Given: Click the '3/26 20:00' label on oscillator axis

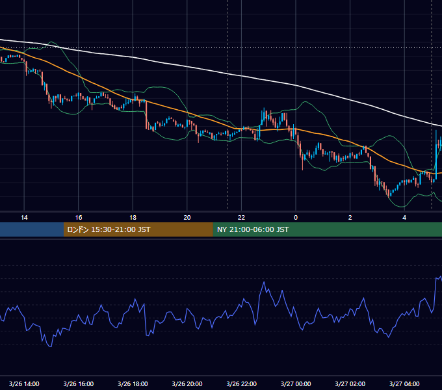Looking at the screenshot, I should point(187,383).
